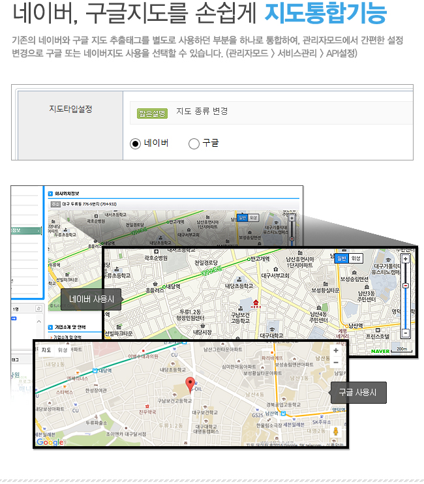Click 스타벅스 cafe icon on Google map
The height and width of the screenshot is (484, 424).
(x=65, y=386)
